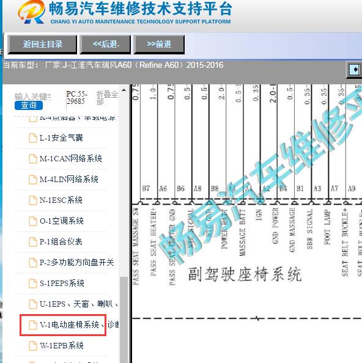The width and height of the screenshot is (362, 363).
Task: Go back with the <<后退 button
Action: [x=105, y=44]
